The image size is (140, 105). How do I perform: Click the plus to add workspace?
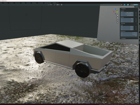point(58,3)
